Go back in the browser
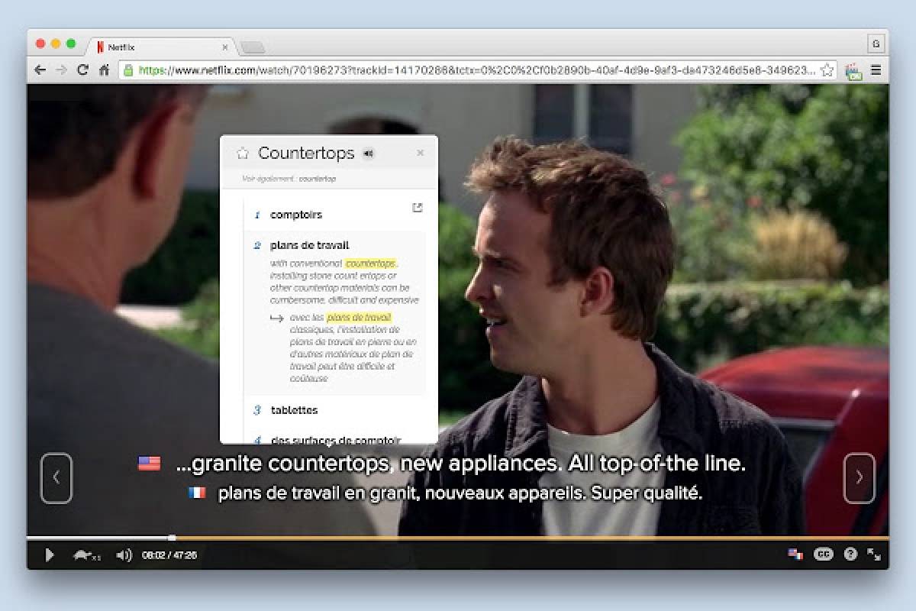916x611 pixels. [40, 70]
